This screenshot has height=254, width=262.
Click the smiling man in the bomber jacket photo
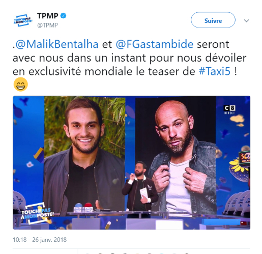tap(84, 154)
